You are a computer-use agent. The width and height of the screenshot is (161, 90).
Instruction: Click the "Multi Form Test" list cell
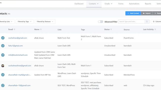pyautogui.click(x=64, y=38)
